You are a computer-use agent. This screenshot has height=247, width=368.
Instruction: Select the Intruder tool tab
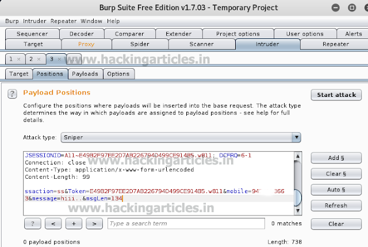tap(267, 44)
